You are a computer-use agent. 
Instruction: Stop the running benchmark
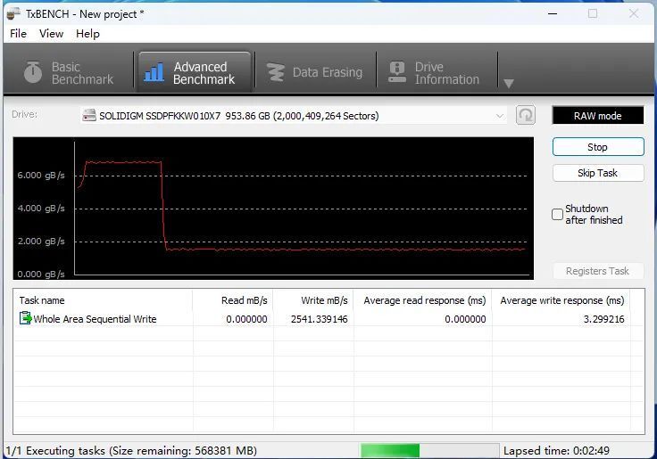tap(598, 147)
